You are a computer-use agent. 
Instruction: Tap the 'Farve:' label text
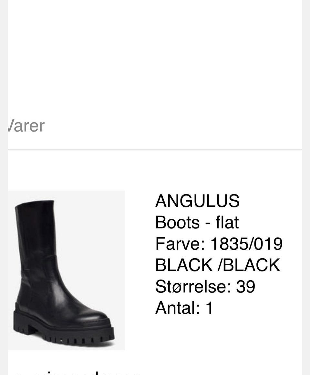(180, 244)
